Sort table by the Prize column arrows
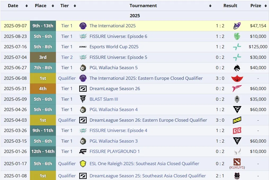This screenshot has width=269, height=180. click(x=266, y=6)
